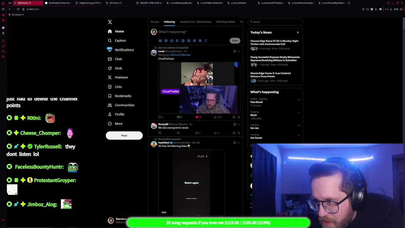Switch to the For you tab

(x=155, y=22)
